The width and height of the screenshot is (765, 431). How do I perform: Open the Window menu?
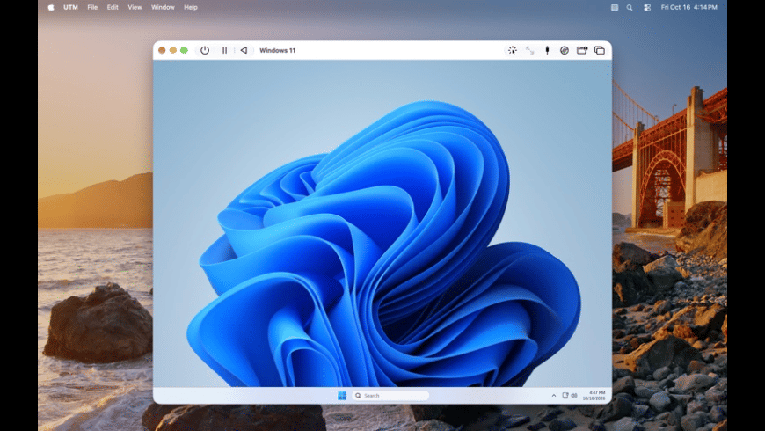point(163,7)
